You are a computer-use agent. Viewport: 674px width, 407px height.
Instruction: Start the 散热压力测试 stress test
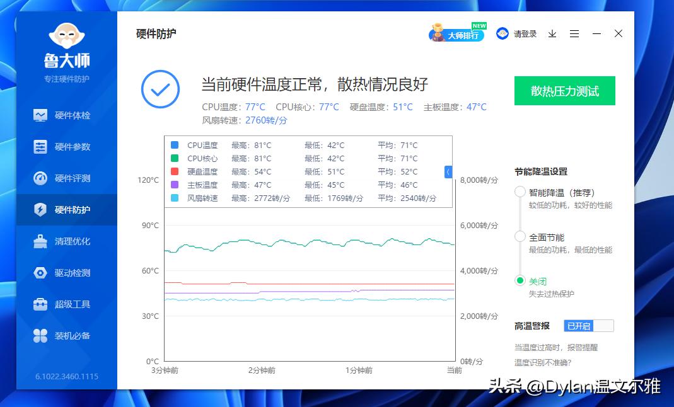coord(564,91)
